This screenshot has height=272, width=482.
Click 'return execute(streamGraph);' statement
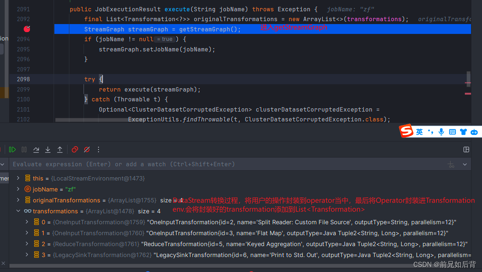click(x=150, y=89)
